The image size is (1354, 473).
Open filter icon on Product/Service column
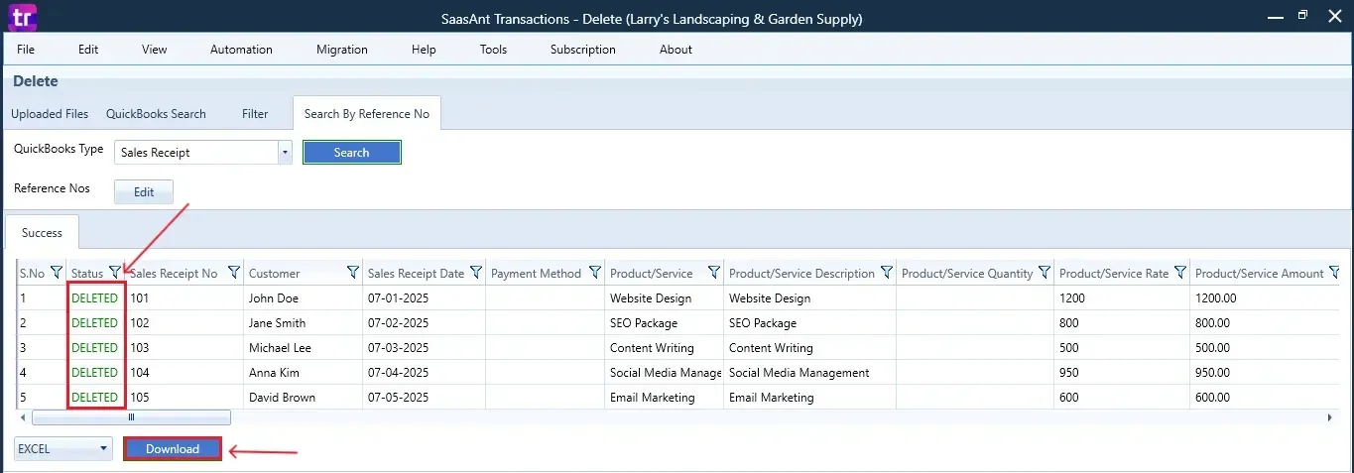[714, 273]
